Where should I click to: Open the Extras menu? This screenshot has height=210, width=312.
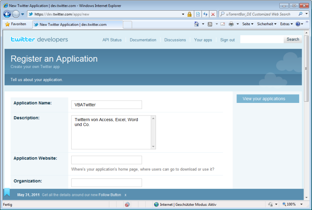(286, 24)
